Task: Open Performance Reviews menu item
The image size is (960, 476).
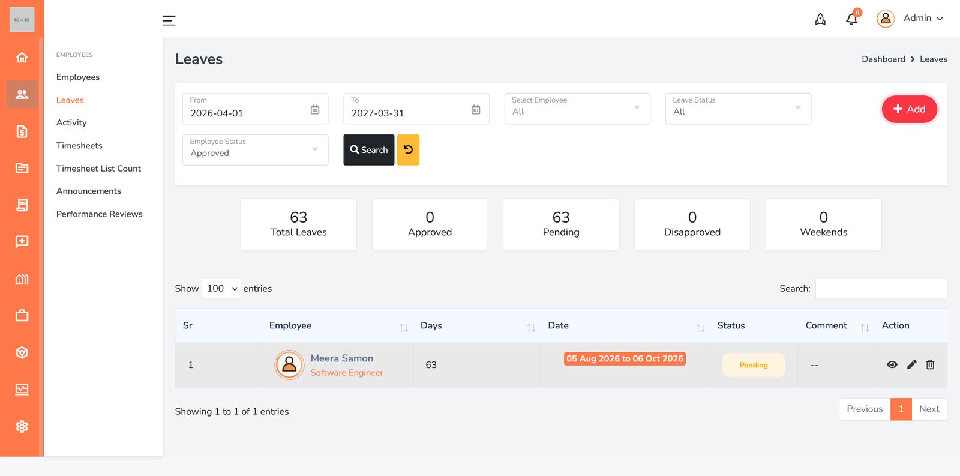Action: pyautogui.click(x=100, y=214)
